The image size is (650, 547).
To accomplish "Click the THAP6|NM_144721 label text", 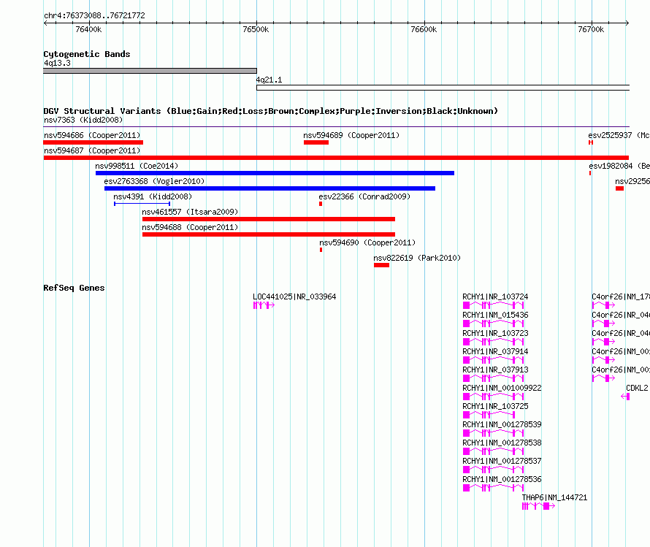I will 554,497.
